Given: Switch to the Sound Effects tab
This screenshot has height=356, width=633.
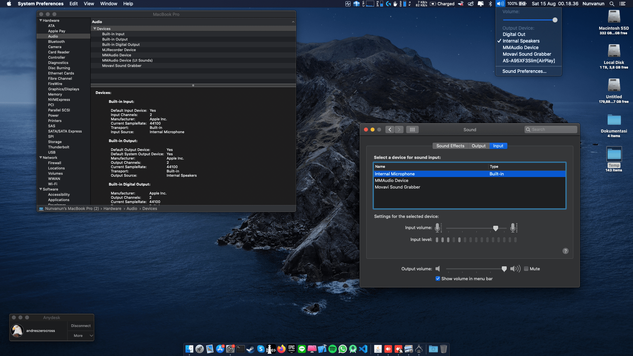Looking at the screenshot, I should [450, 146].
